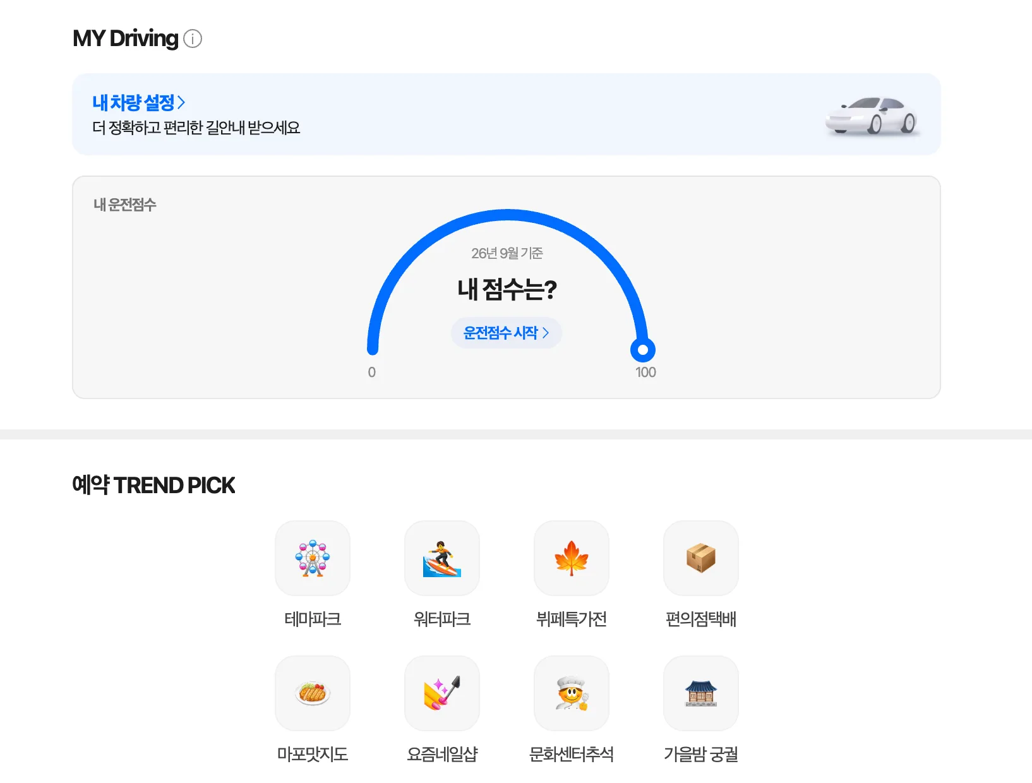Start driving score via 운전점수 시작 button
The width and height of the screenshot is (1032, 783).
[507, 333]
